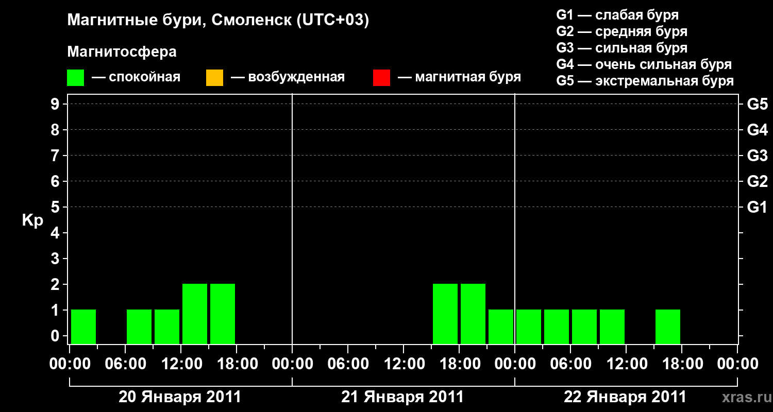Click the '12:00' time label under 20 Января
This screenshot has height=412, width=773.
click(181, 364)
